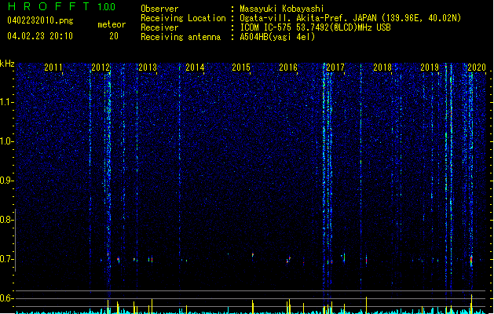Select observer name Masayuki Kobayashi
This screenshot has height=314, width=494.
coord(282,9)
